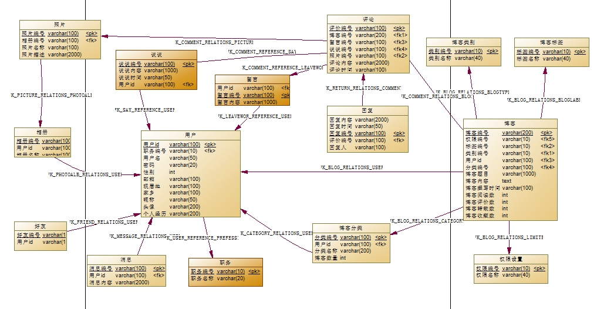Select the PHOTOALB_RELATIONS_USER relationship label
This screenshot has width=597, height=309.
click(85, 174)
